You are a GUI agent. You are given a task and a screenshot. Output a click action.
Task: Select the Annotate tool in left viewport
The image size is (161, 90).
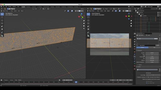pyautogui.click(x=2, y=32)
